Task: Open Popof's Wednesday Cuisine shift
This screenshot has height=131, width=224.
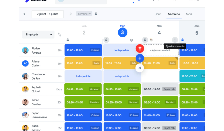Action: (x=160, y=115)
